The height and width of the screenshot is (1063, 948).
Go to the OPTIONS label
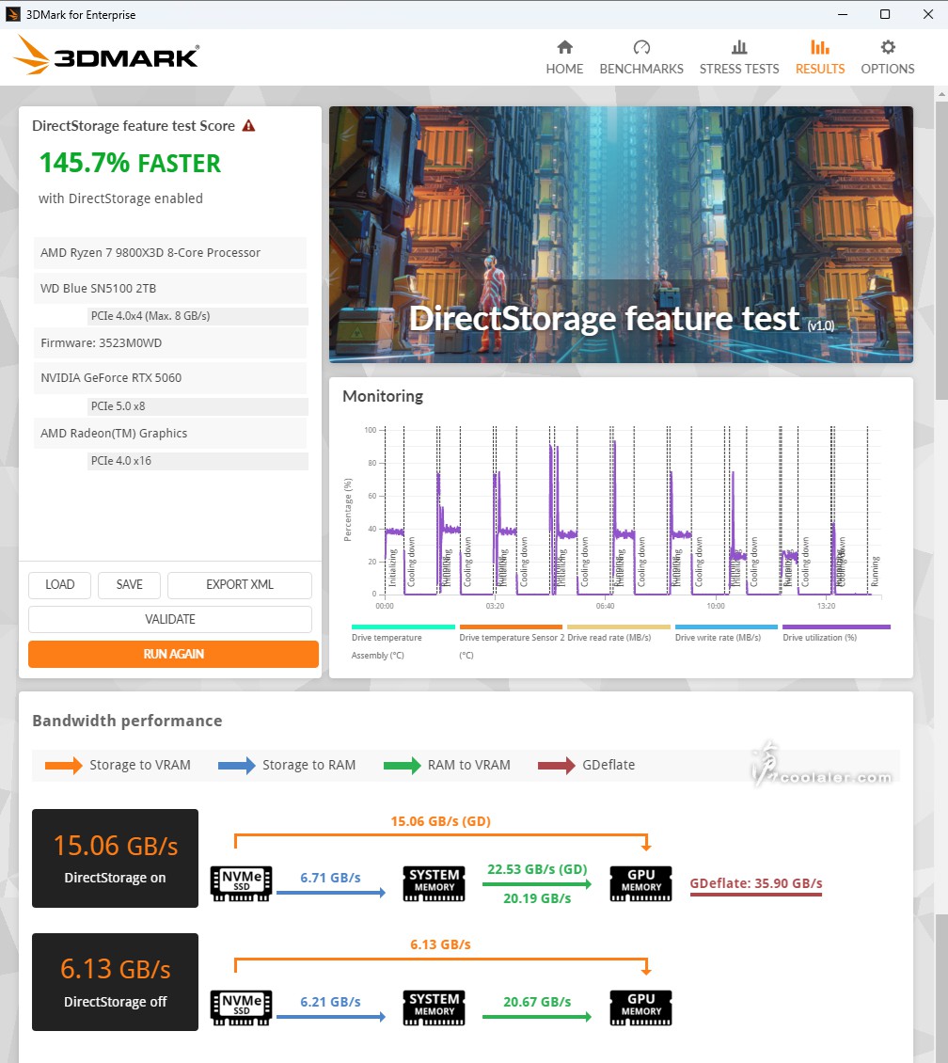pyautogui.click(x=888, y=69)
